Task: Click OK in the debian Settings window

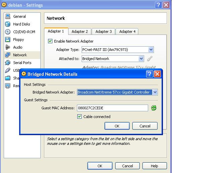Action: click(100, 166)
